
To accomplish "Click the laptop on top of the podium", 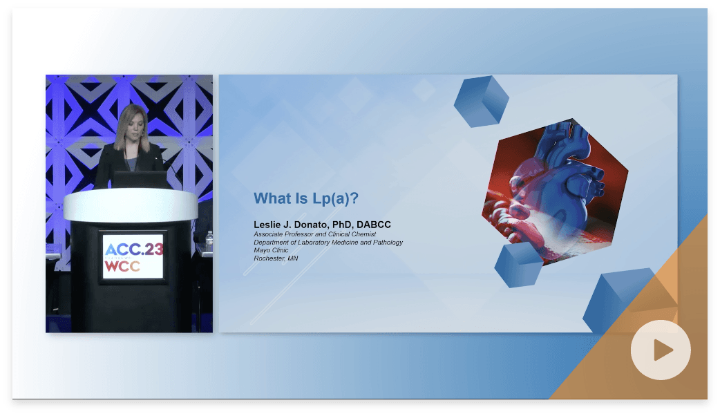I will pyautogui.click(x=140, y=180).
